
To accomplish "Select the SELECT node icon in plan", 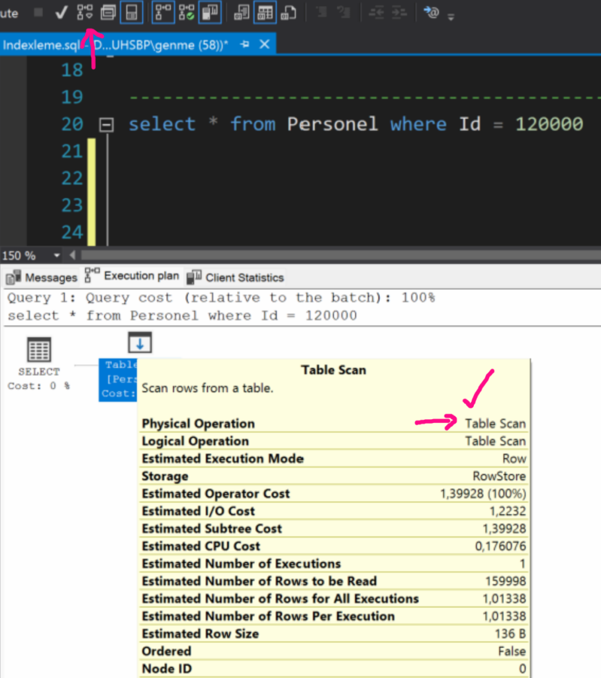I will point(39,350).
